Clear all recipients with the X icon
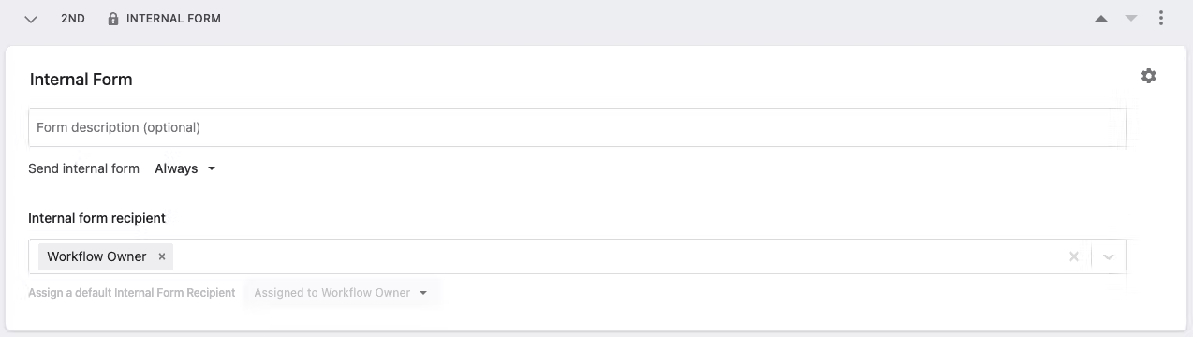This screenshot has height=337, width=1193. pos(1074,256)
